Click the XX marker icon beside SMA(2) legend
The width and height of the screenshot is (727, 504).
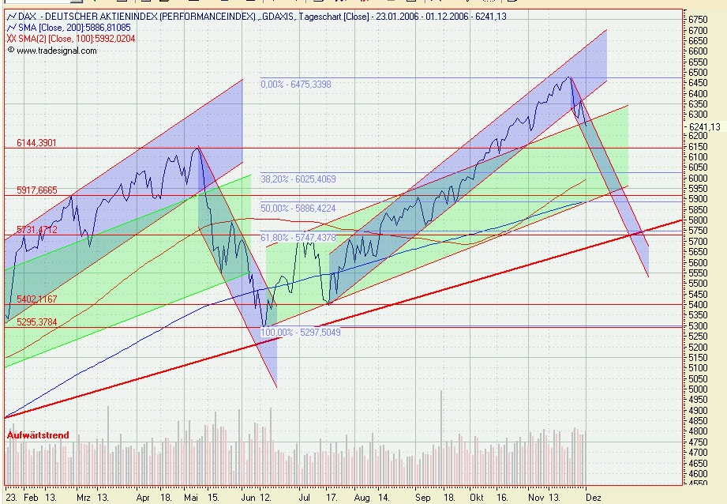pos(12,39)
